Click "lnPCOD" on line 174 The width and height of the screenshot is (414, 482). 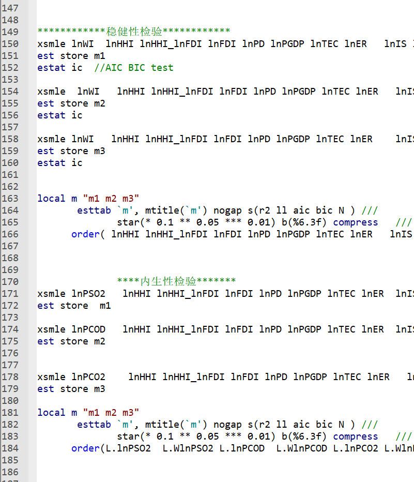click(x=88, y=329)
